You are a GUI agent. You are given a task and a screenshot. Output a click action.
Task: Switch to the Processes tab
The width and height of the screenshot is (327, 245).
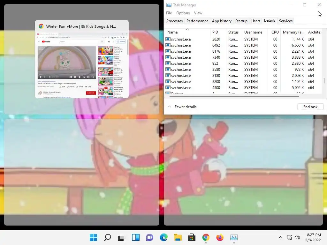click(174, 21)
